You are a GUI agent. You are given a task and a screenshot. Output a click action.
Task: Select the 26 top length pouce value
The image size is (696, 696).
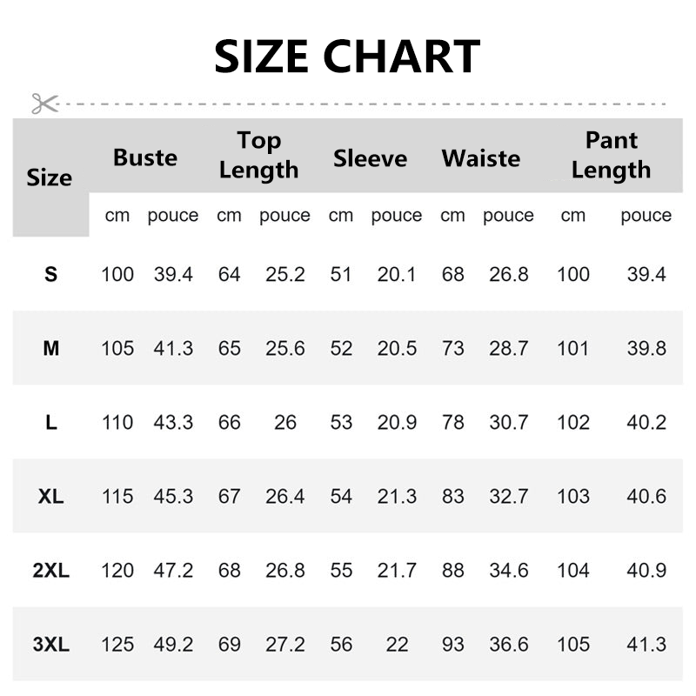(x=285, y=423)
